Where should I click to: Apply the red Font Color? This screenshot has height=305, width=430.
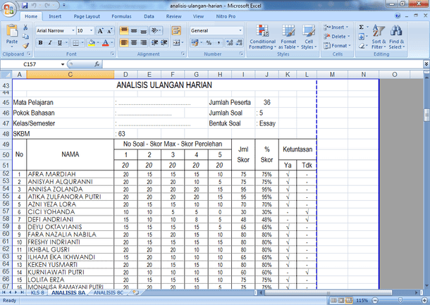tap(105, 43)
